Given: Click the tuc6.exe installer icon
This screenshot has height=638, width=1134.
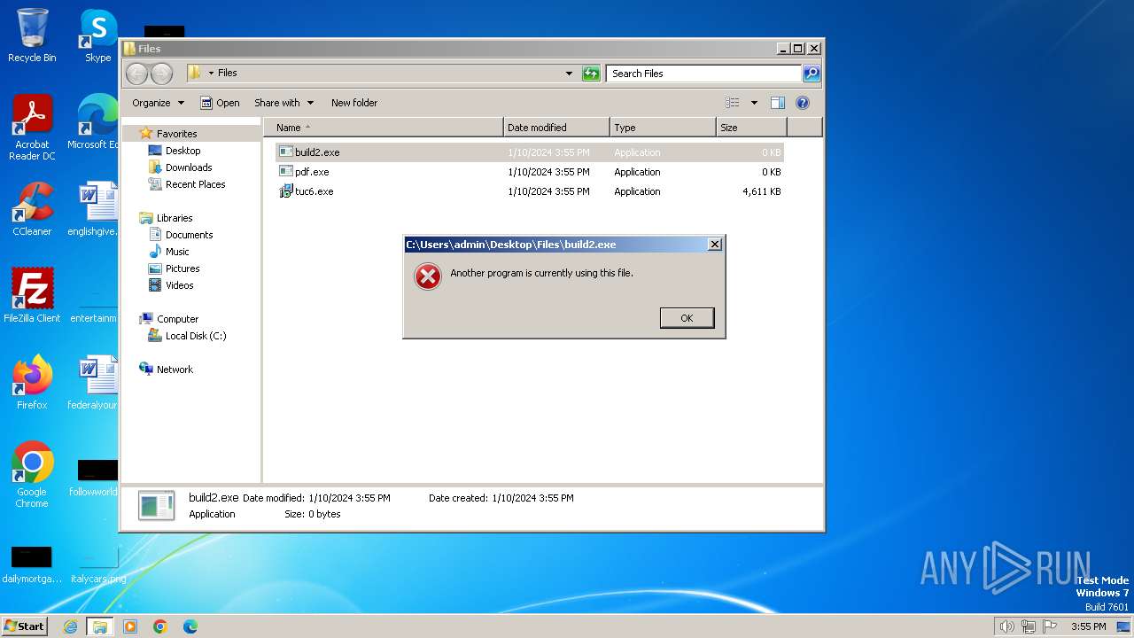Looking at the screenshot, I should pyautogui.click(x=286, y=191).
